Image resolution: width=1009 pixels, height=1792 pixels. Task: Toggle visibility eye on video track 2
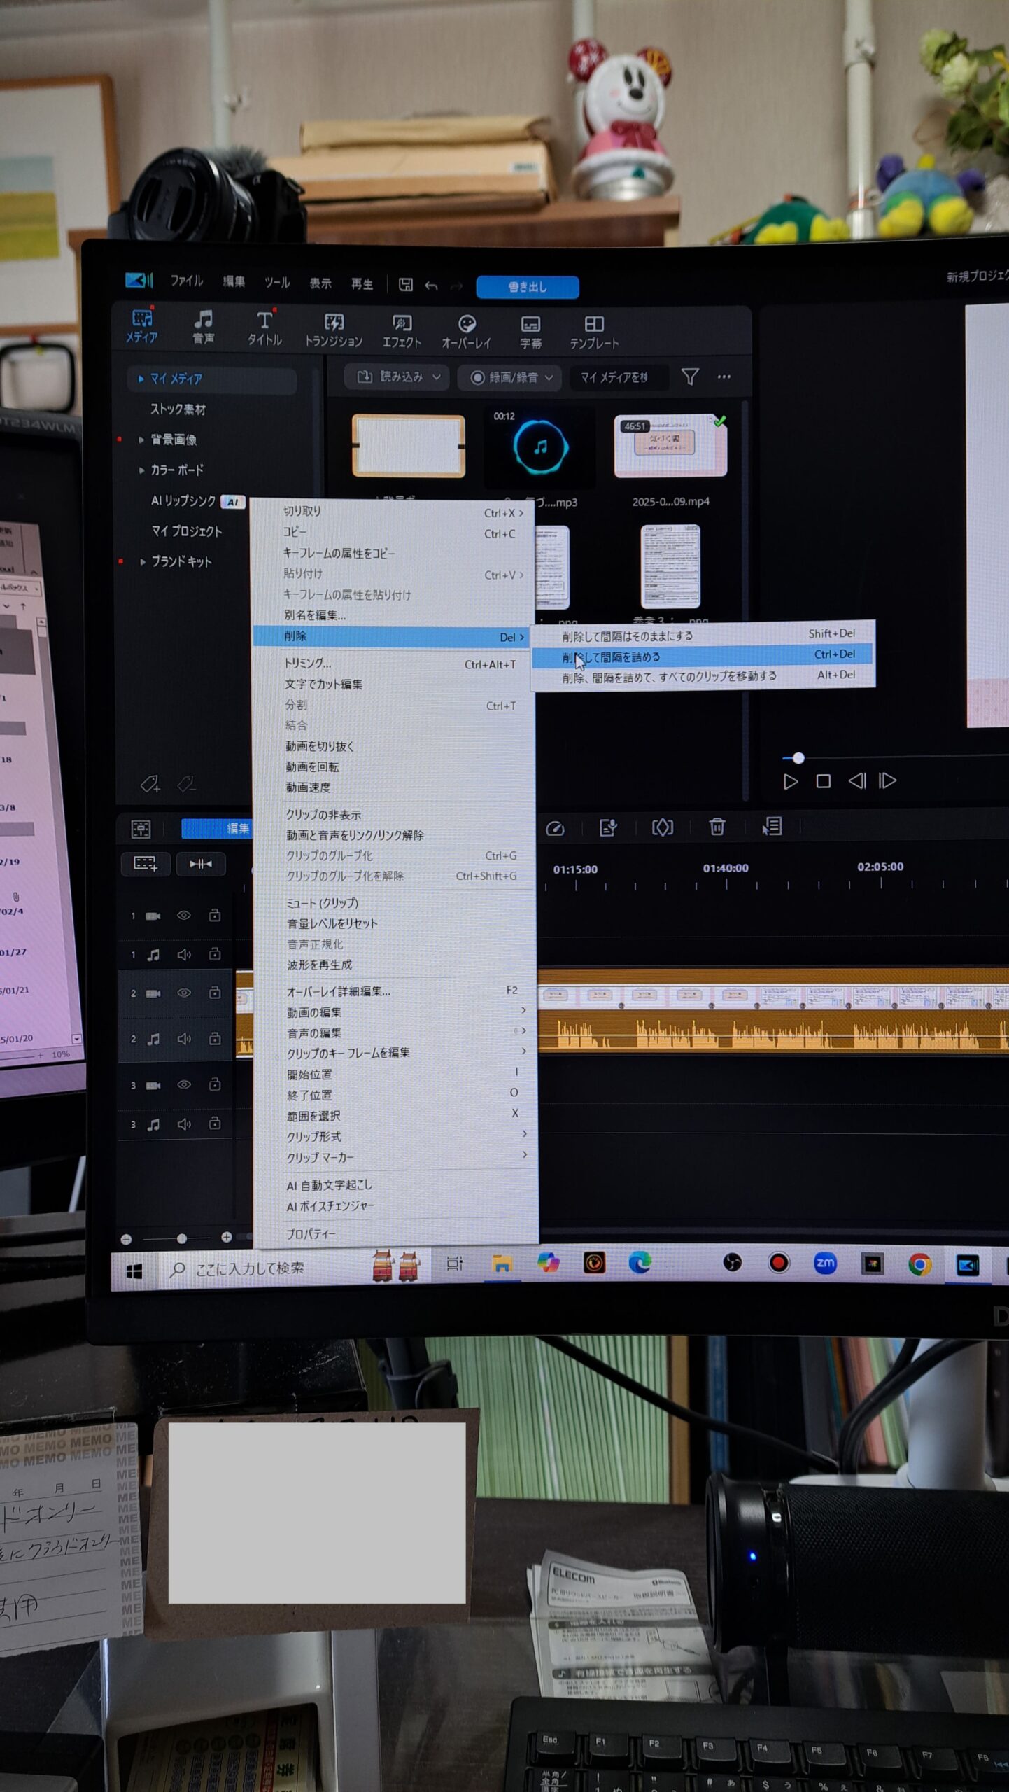point(184,993)
